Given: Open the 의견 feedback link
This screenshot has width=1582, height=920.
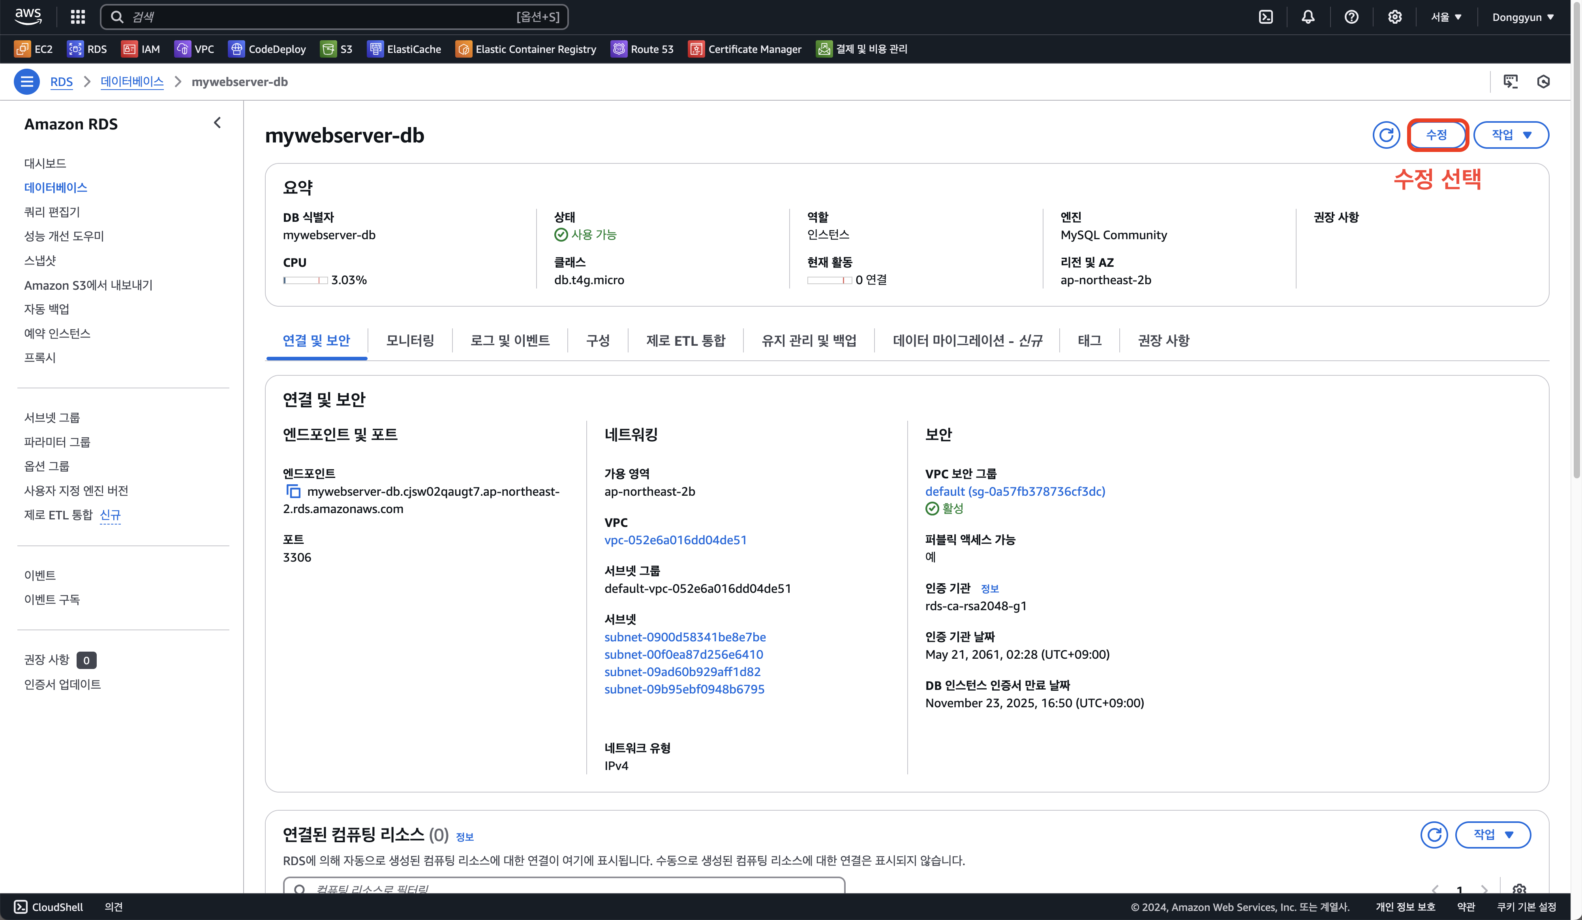Looking at the screenshot, I should (x=114, y=907).
